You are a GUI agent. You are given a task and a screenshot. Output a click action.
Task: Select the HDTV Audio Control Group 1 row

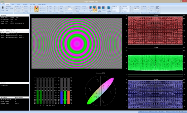(x=15, y=35)
